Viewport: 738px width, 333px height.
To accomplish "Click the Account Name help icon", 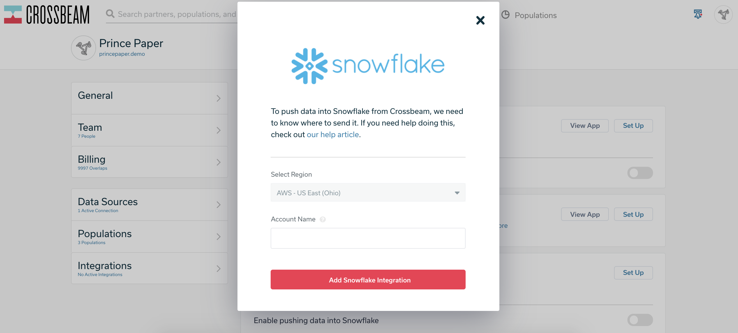I will (322, 219).
